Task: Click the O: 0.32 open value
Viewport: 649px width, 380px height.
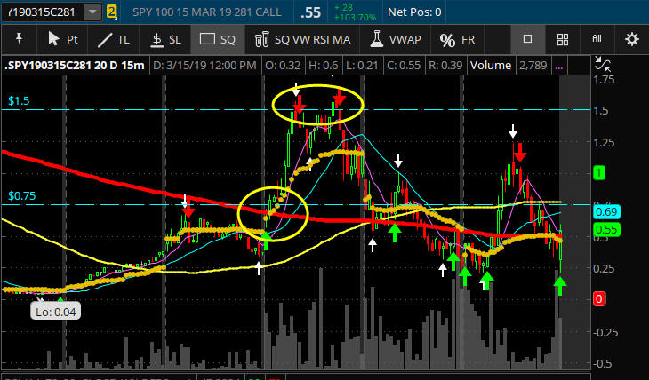Action: [283, 66]
